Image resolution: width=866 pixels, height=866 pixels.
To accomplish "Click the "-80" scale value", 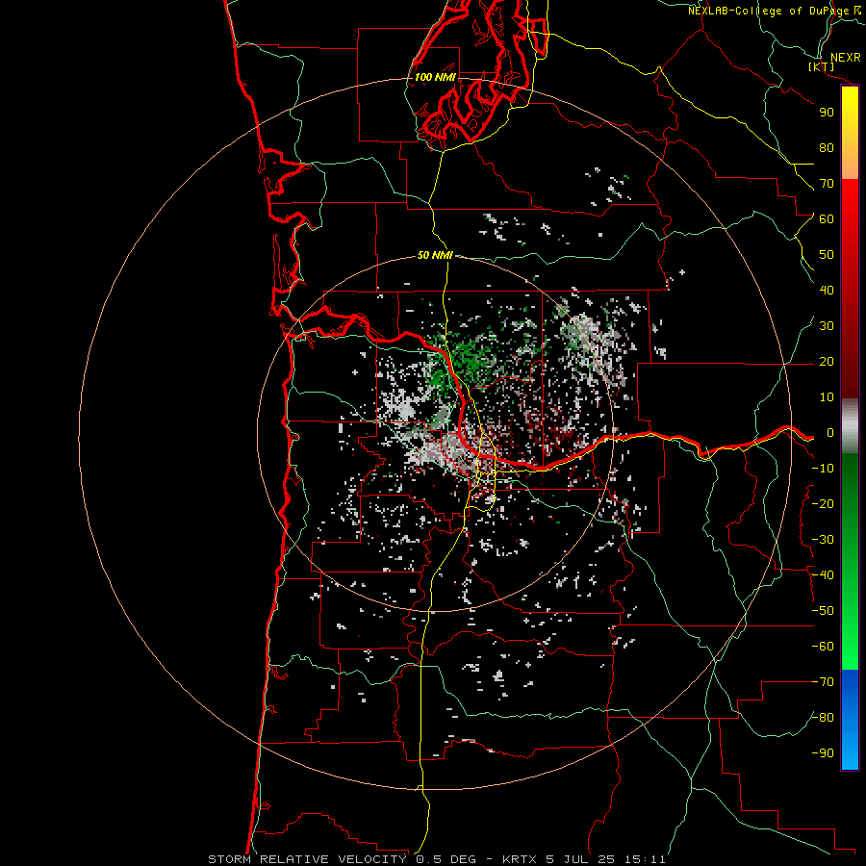I will [x=823, y=718].
